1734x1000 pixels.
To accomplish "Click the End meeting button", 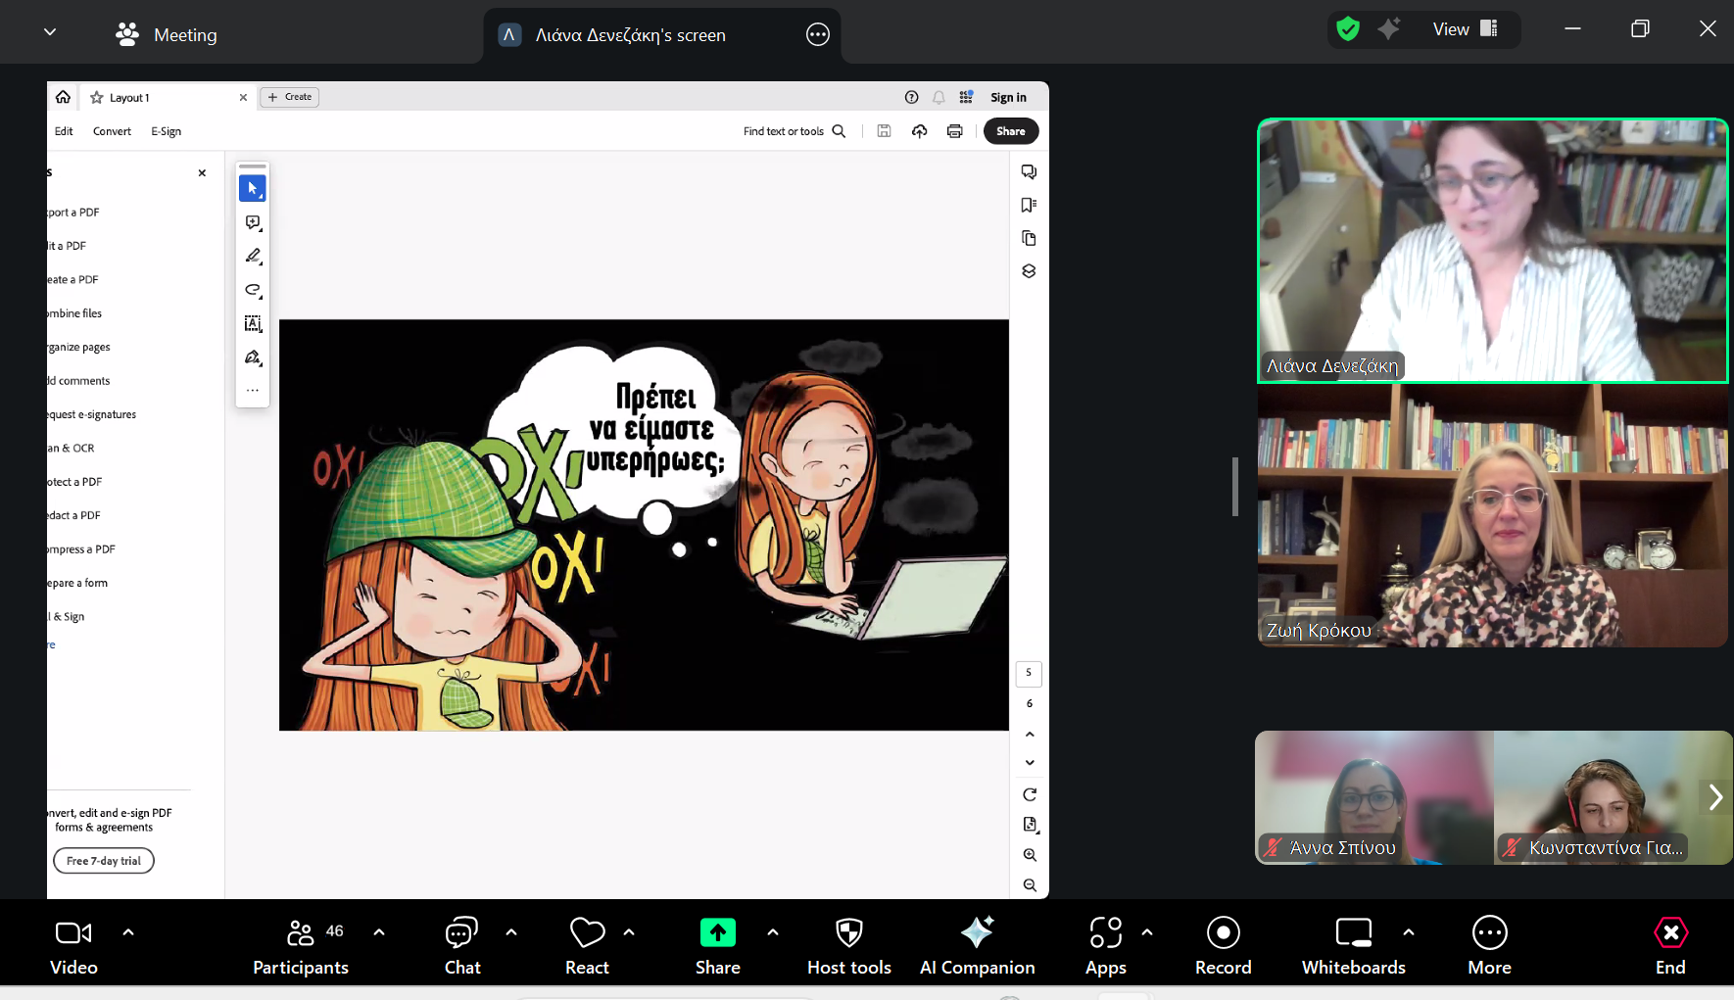I will click(1670, 945).
